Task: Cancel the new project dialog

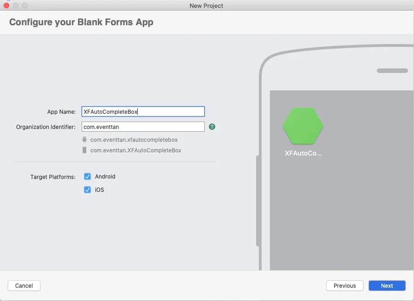Action: (x=24, y=286)
